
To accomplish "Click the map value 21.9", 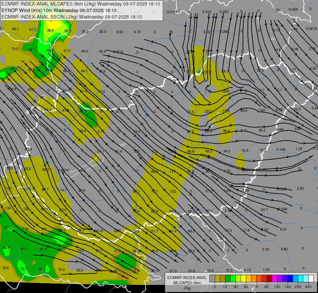I will 191,271.
